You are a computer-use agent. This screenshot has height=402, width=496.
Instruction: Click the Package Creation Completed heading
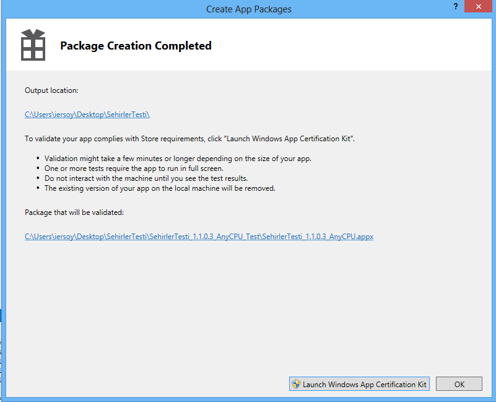(136, 46)
